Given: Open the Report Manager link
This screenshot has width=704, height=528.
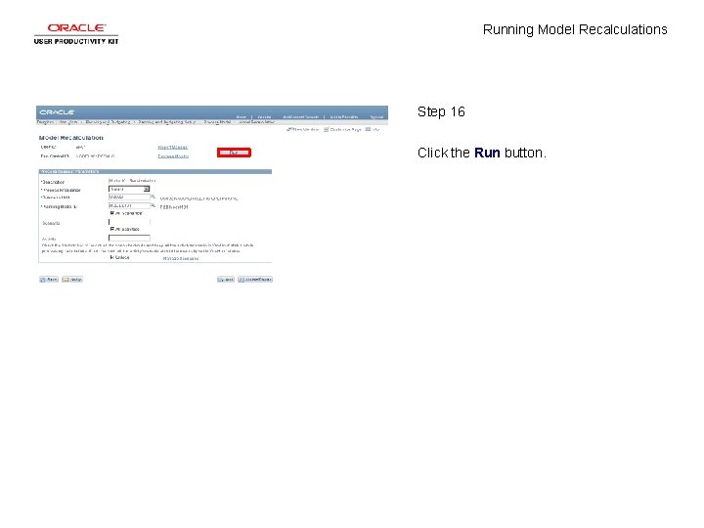Looking at the screenshot, I should click(173, 147).
